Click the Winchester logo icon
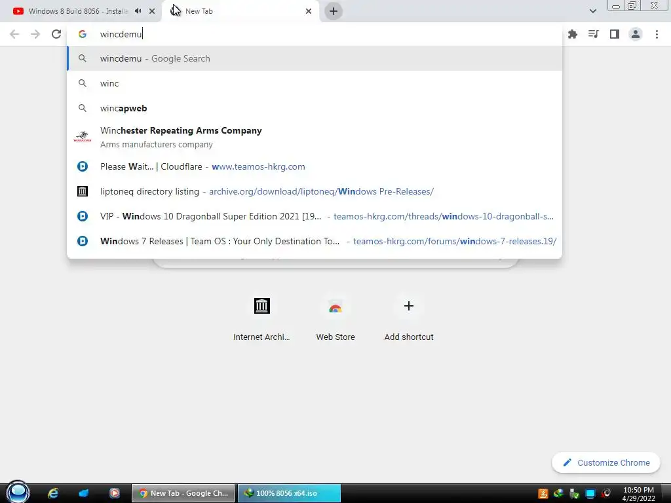 82,137
